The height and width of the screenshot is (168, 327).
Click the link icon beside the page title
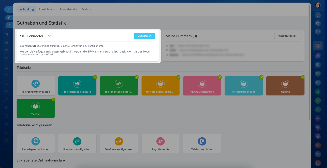(69, 23)
